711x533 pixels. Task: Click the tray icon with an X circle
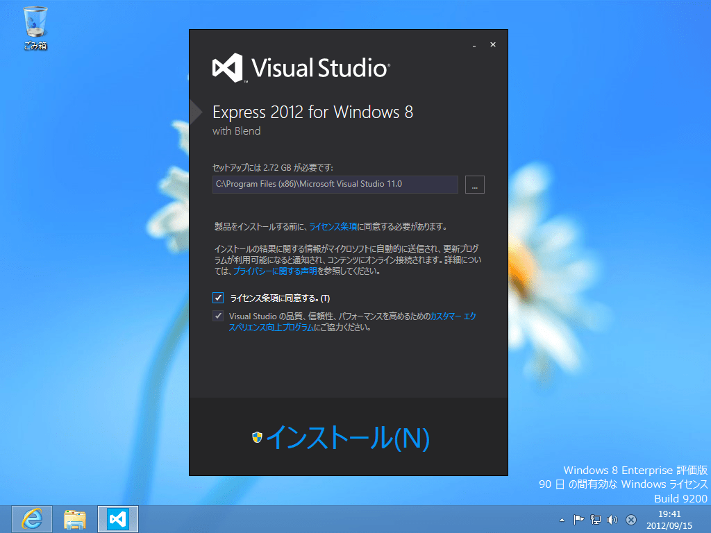click(x=630, y=519)
